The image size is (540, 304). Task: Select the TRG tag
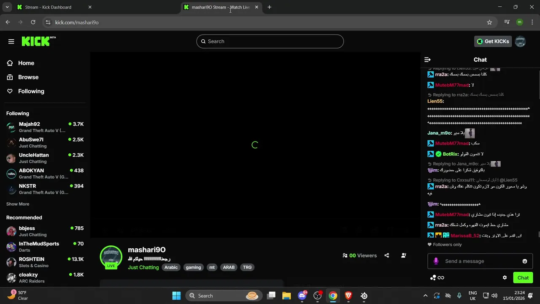[x=247, y=267]
